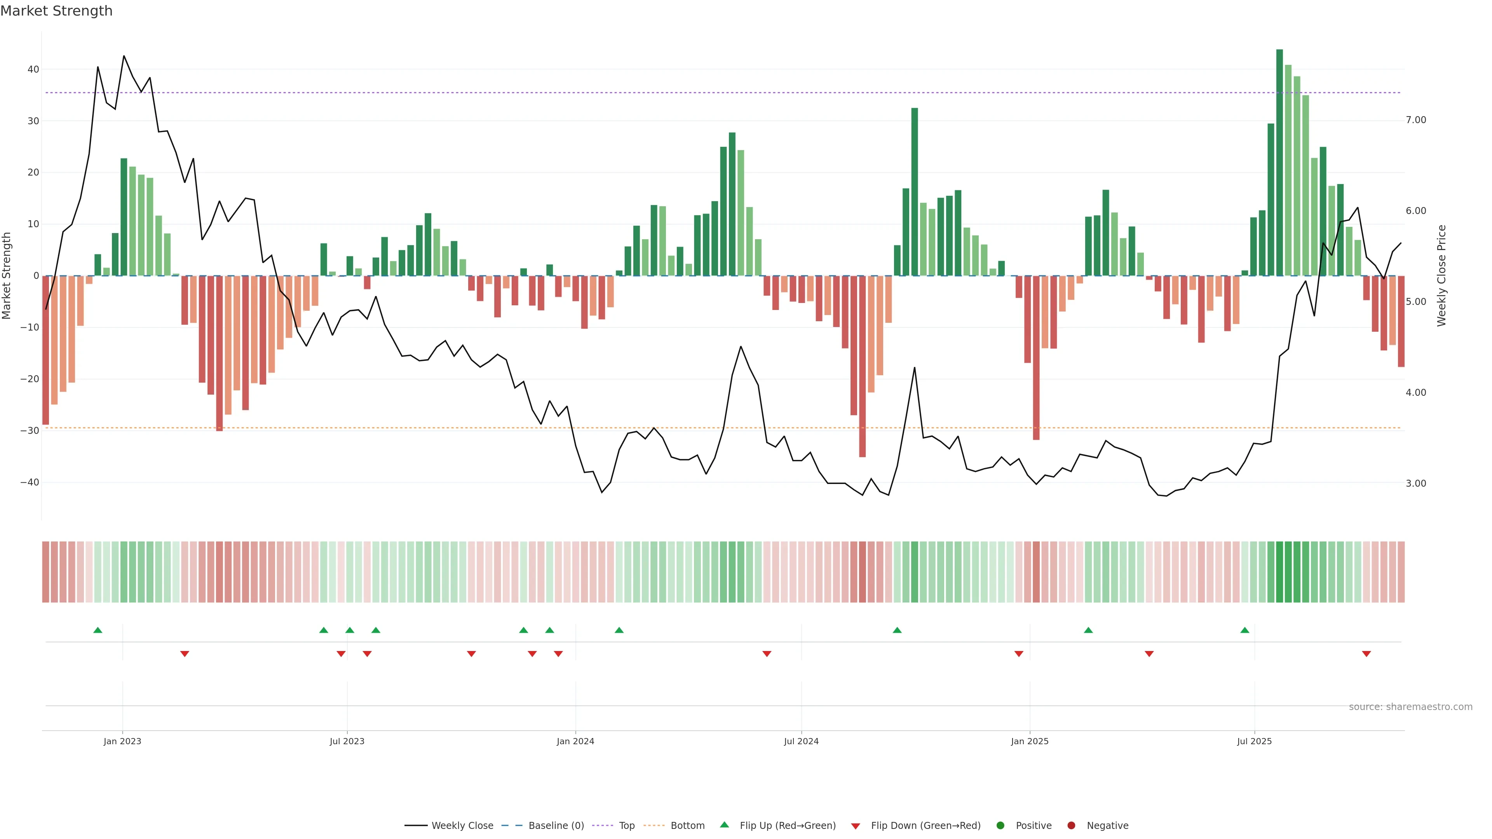Click the red flip-down marker just before Jan 2025

[1019, 654]
